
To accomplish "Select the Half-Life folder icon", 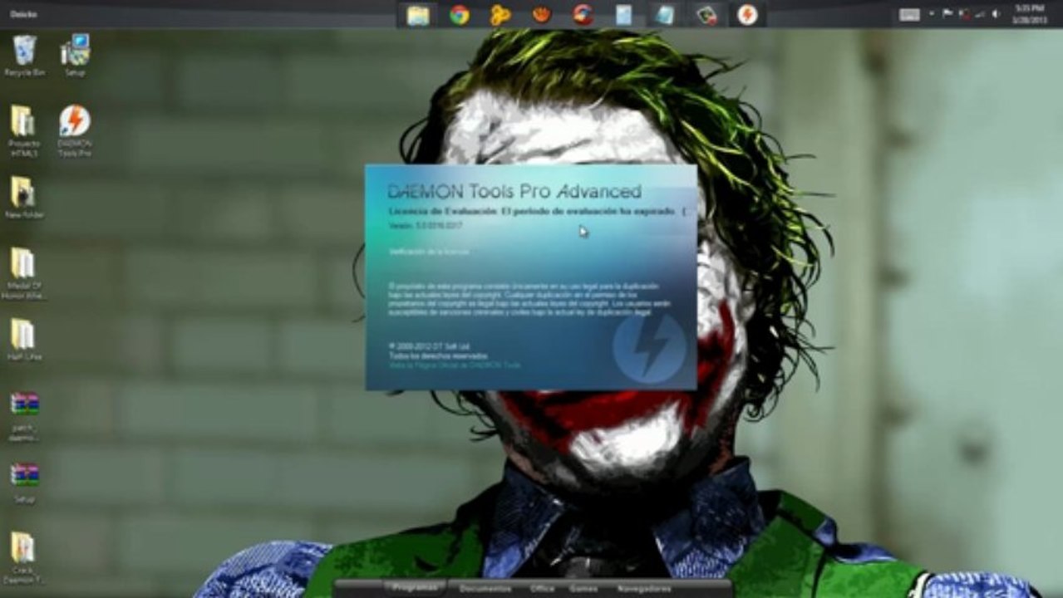I will (x=24, y=340).
